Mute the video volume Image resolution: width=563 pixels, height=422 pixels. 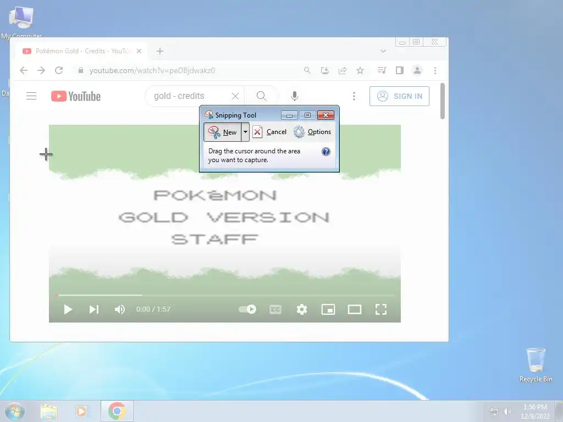[119, 309]
